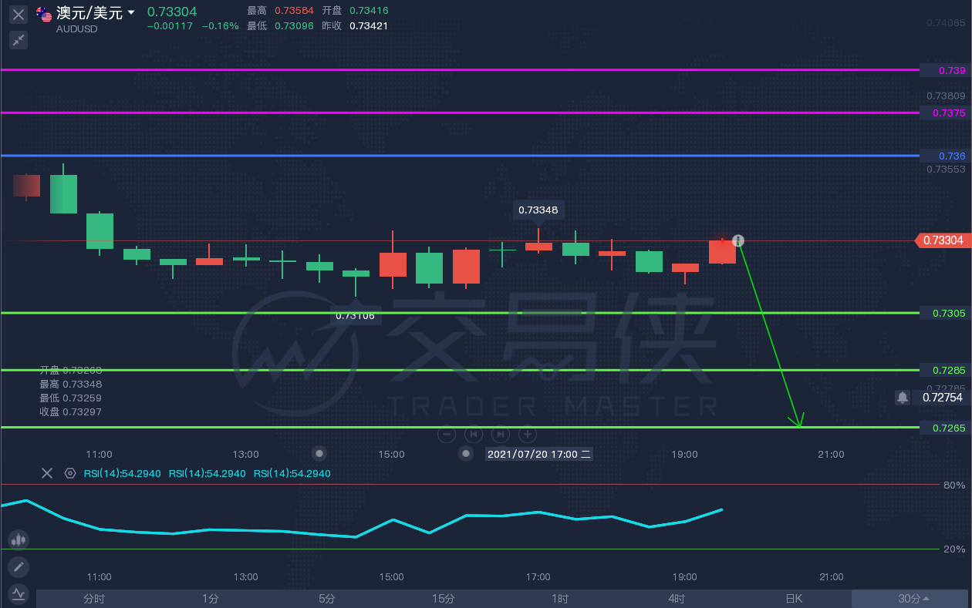Open the 30分 timeframe dropdown

pos(913,599)
